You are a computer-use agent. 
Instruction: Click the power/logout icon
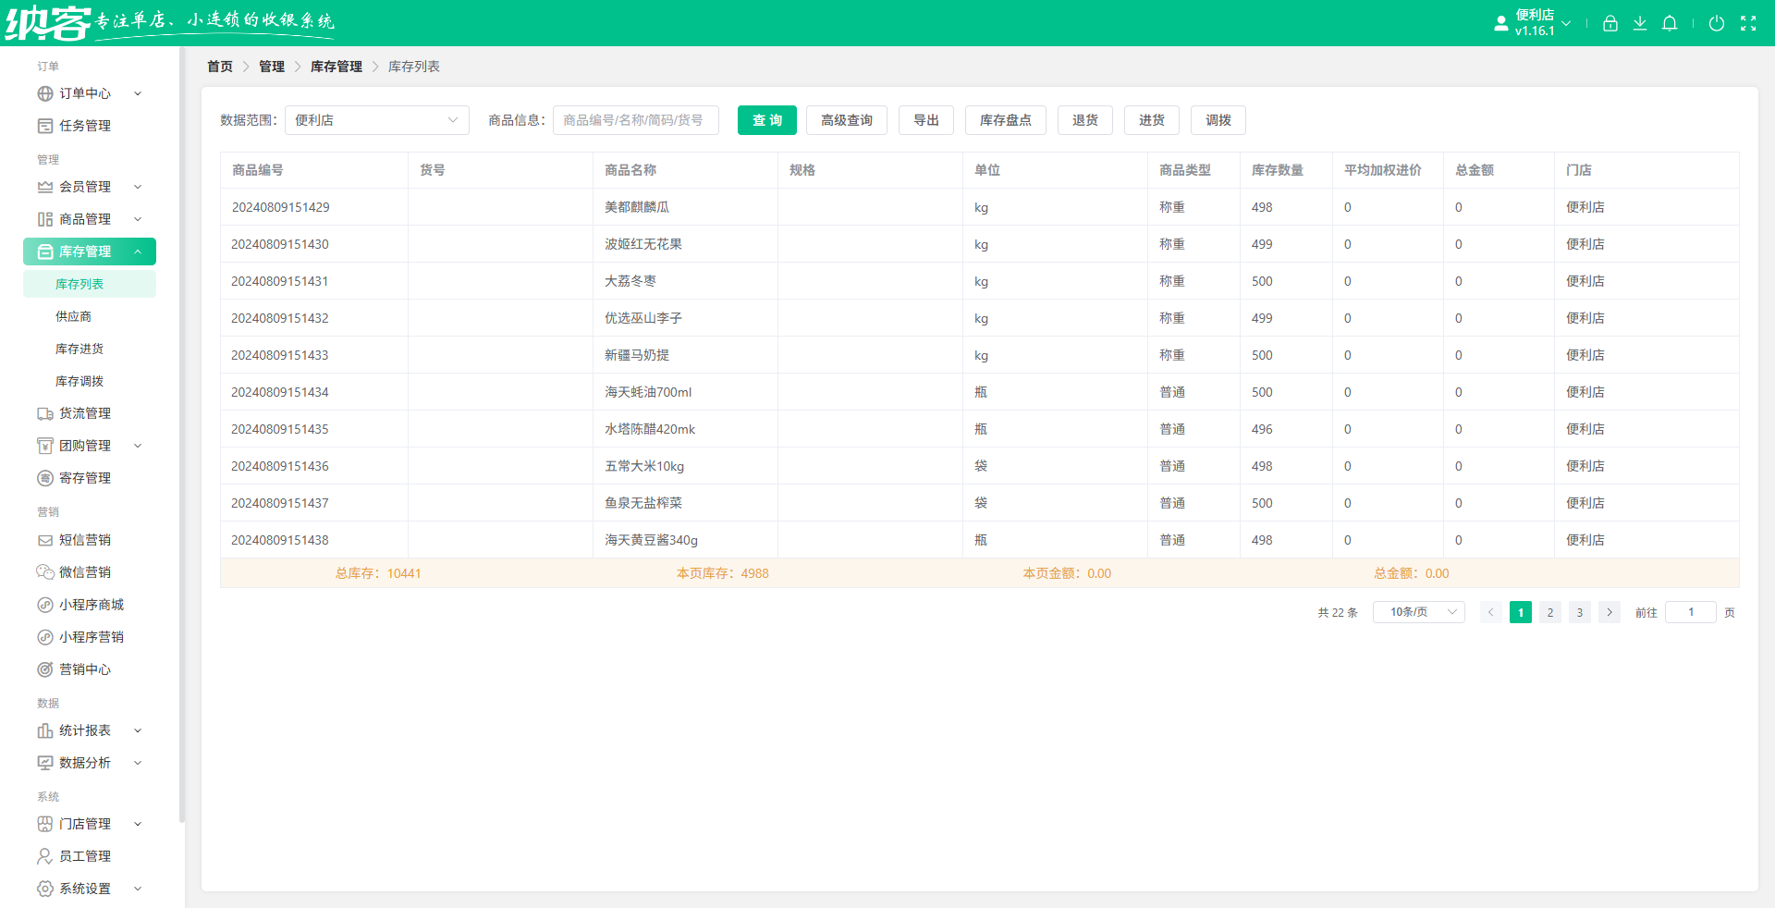tap(1718, 23)
